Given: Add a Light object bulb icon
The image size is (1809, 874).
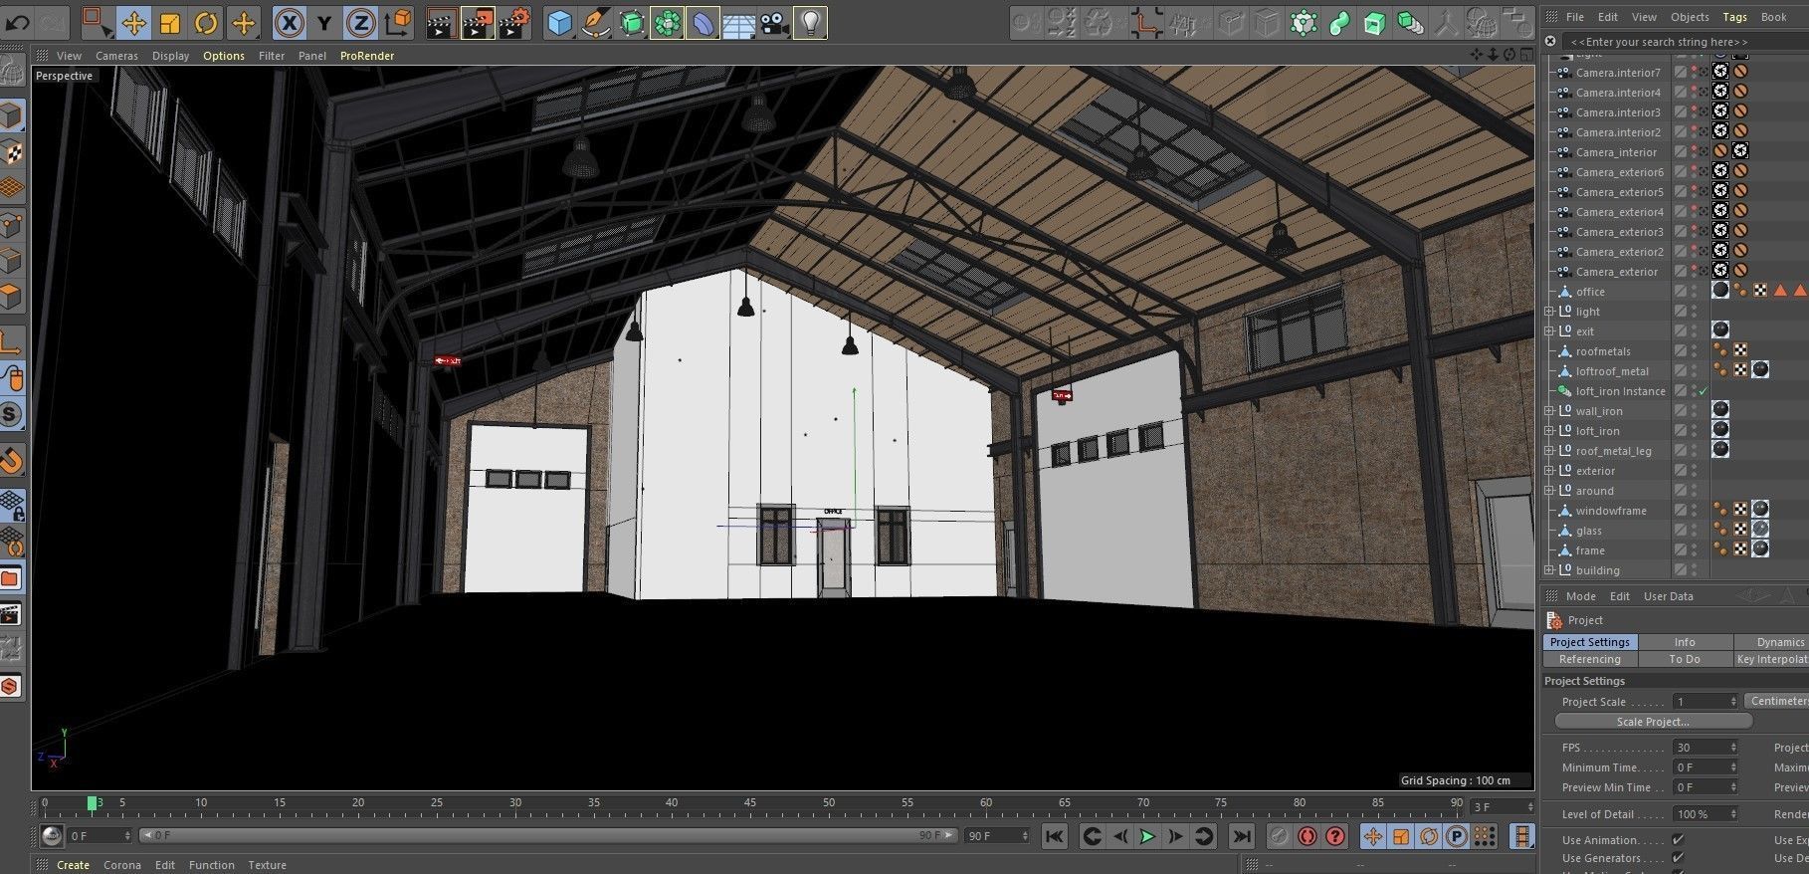Looking at the screenshot, I should (810, 22).
